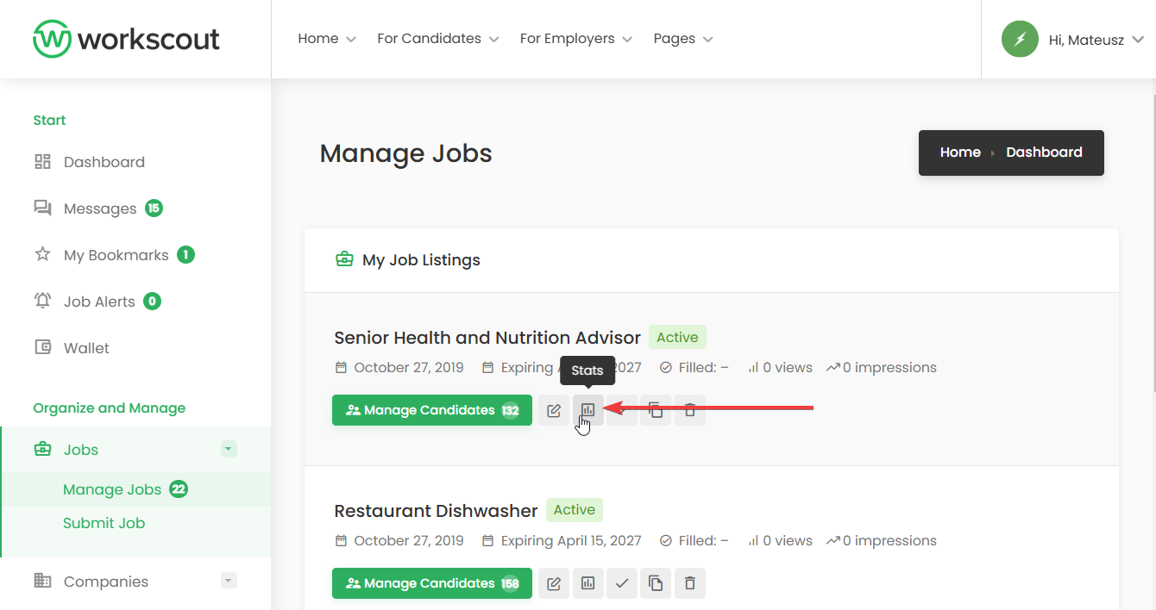Duplicate the Senior Health and Nutrition Advisor job
This screenshot has height=610, width=1156.
(656, 410)
